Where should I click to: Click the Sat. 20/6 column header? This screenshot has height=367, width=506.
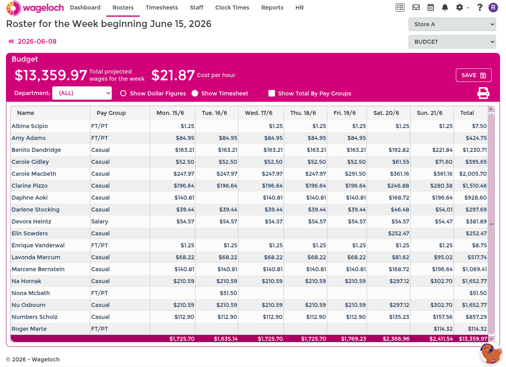pyautogui.click(x=389, y=113)
